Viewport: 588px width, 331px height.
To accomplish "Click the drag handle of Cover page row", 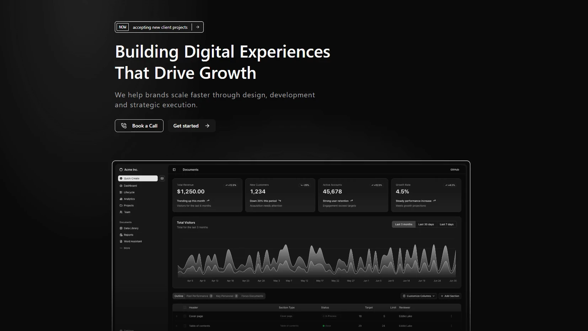I will click(x=177, y=316).
